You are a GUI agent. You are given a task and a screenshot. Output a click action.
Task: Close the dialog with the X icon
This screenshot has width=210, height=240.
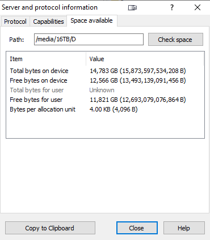click(198, 7)
